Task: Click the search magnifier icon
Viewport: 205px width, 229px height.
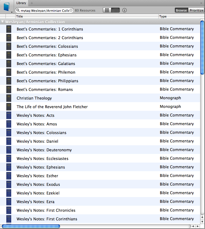Action: pos(18,10)
